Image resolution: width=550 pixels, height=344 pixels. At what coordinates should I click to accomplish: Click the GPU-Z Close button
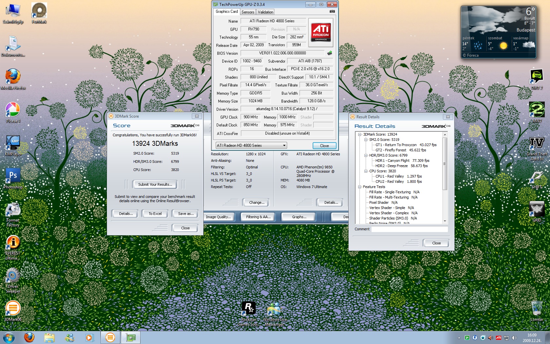pyautogui.click(x=324, y=145)
